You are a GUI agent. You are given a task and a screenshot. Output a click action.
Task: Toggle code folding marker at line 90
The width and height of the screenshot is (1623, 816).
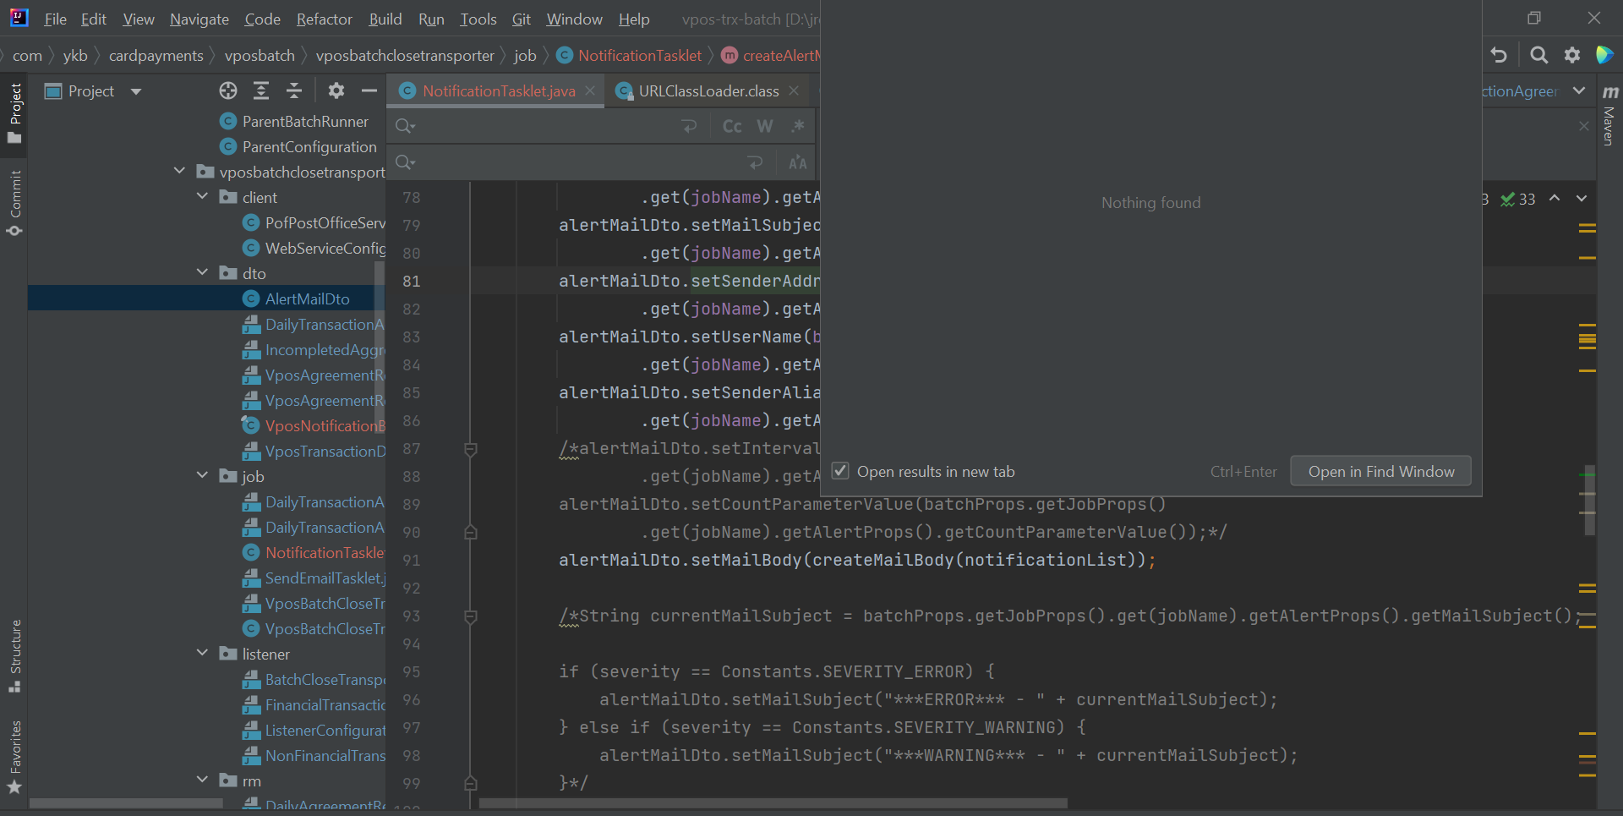click(x=471, y=532)
